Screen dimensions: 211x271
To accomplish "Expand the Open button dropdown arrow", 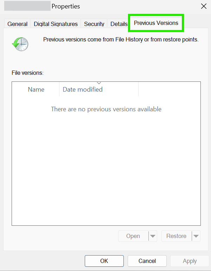I will (153, 236).
